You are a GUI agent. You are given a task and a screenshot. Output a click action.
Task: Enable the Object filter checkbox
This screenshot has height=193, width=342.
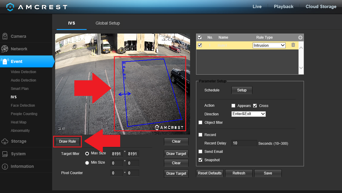(201, 122)
